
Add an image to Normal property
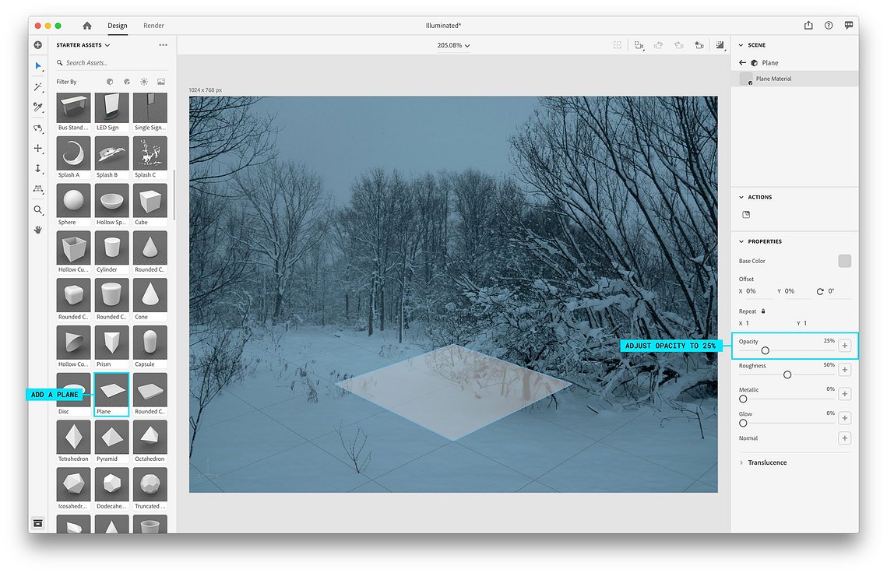tap(845, 438)
